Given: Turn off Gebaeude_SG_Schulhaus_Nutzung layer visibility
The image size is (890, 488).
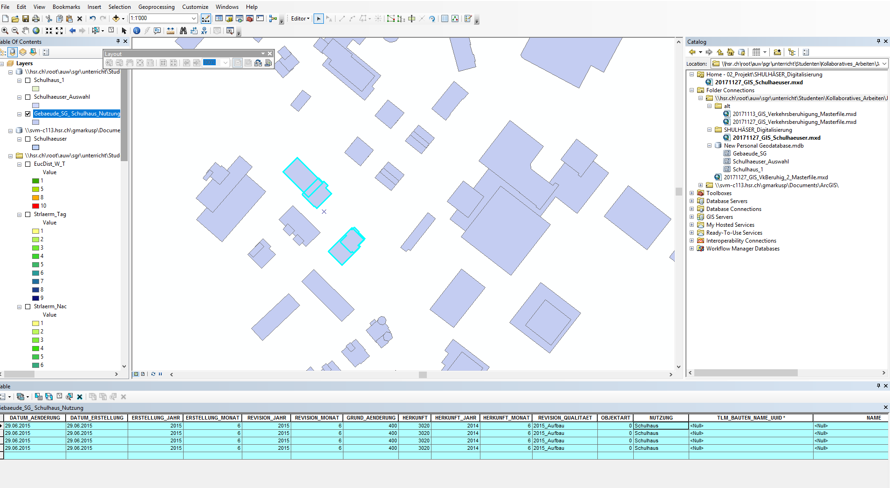Looking at the screenshot, I should (28, 114).
